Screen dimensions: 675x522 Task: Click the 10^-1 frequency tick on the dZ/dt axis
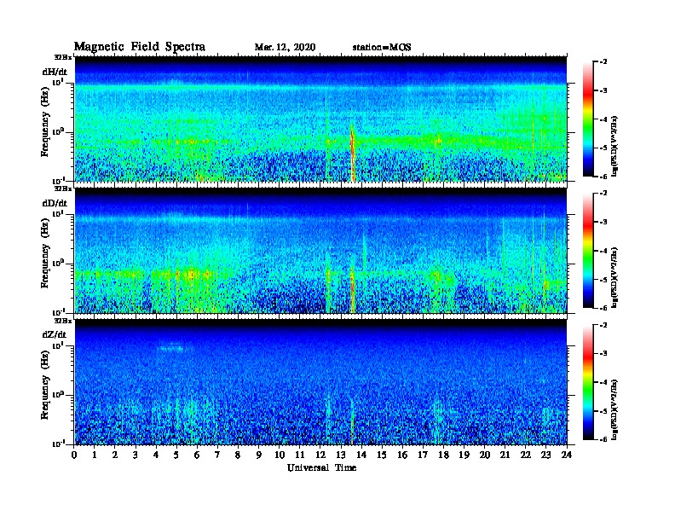pos(57,444)
